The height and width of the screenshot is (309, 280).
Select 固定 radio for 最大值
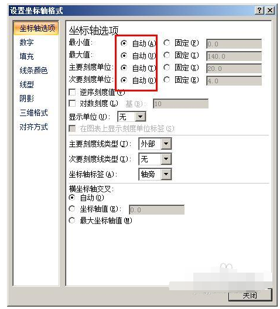(x=166, y=55)
